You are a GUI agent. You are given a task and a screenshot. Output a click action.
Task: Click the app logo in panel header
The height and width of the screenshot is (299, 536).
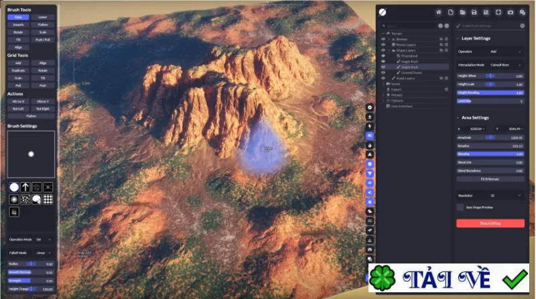383,12
